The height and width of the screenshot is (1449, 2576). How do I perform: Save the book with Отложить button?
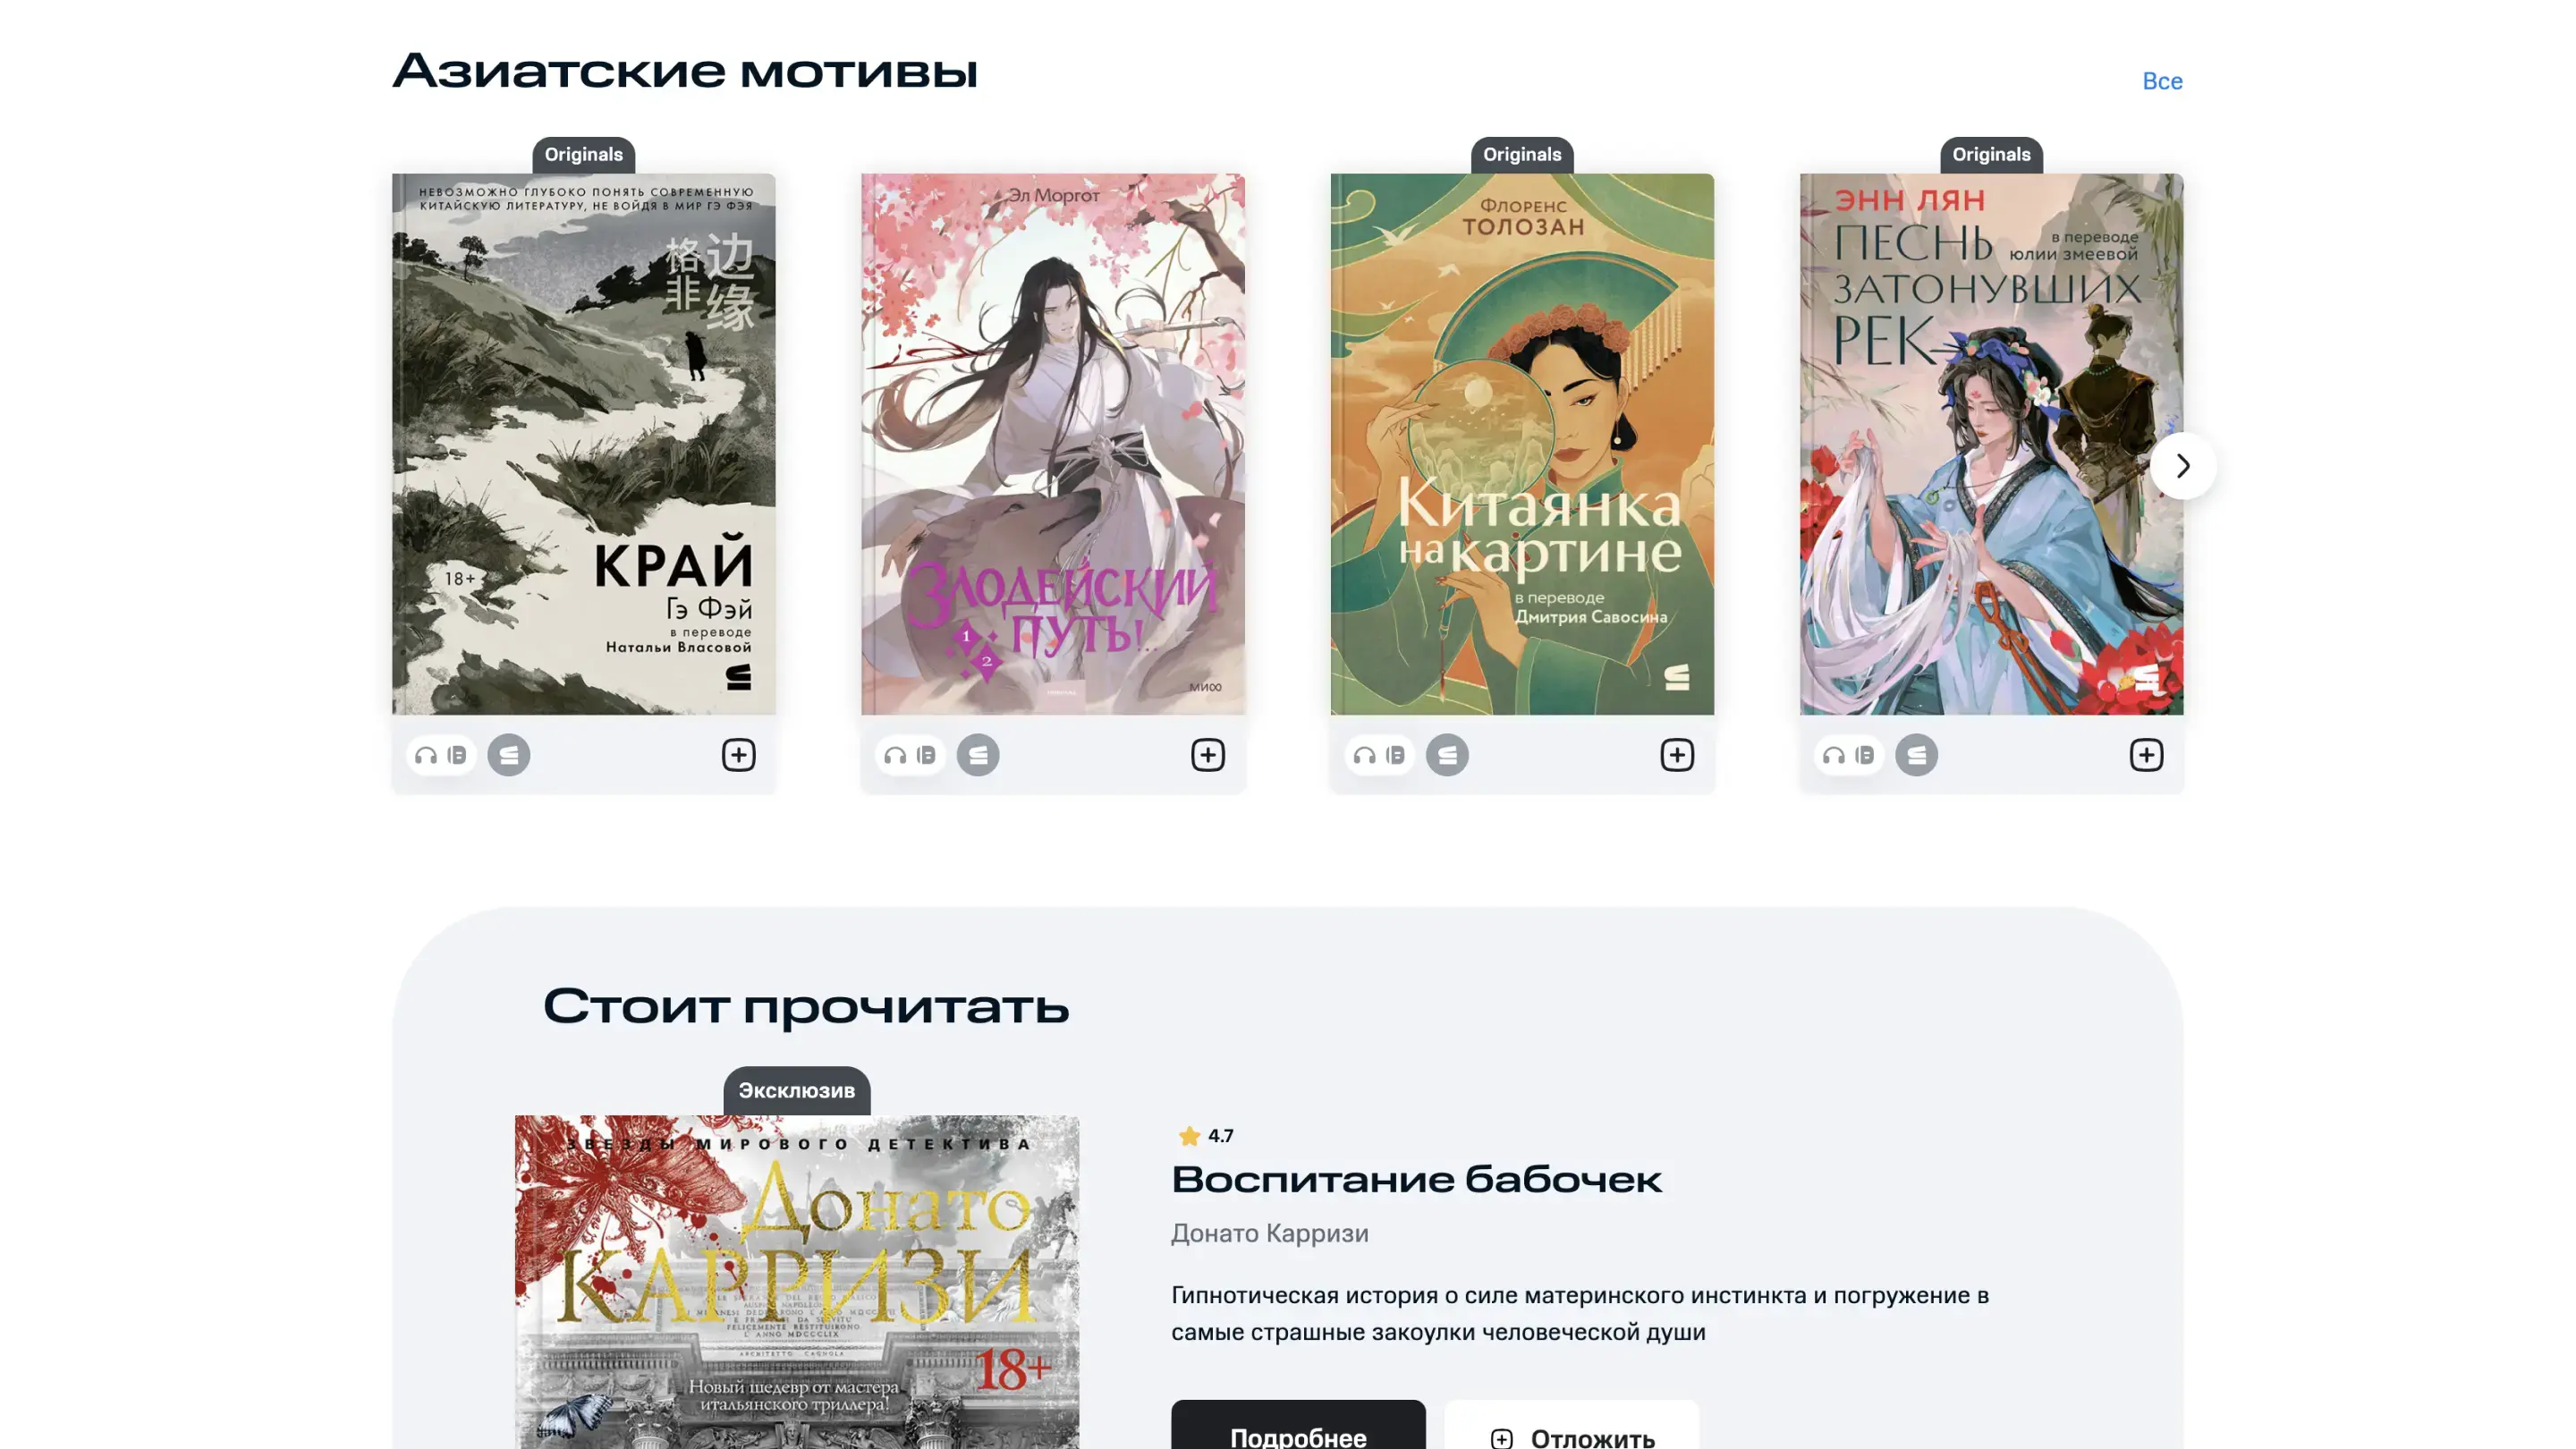1571,1428
